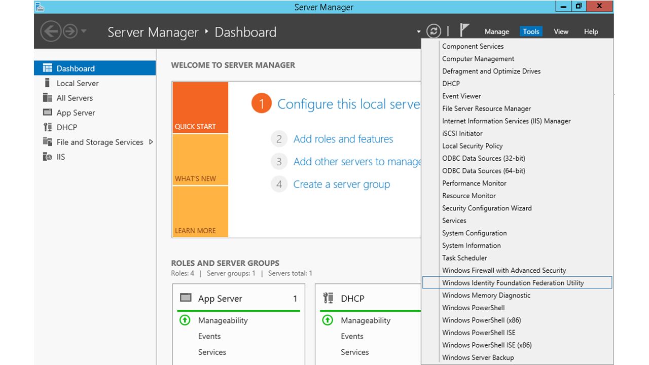Viewport: 649px width, 365px height.
Task: Select LEARN MORE tile
Action: pyautogui.click(x=200, y=211)
